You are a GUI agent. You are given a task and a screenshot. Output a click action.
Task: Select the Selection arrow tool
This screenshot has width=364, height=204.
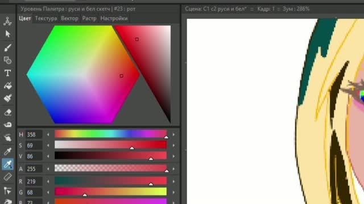7,34
